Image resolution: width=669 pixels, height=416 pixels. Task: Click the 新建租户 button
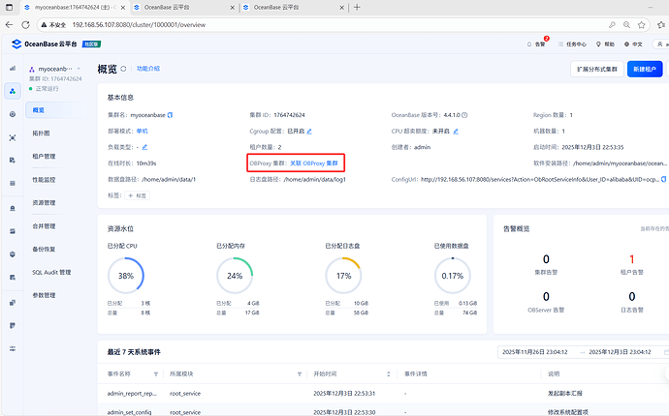click(645, 70)
